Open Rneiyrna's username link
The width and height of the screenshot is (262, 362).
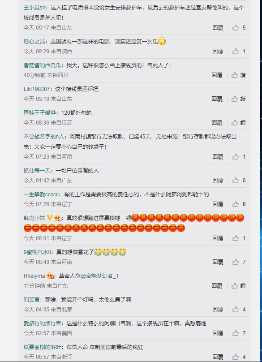click(34, 276)
